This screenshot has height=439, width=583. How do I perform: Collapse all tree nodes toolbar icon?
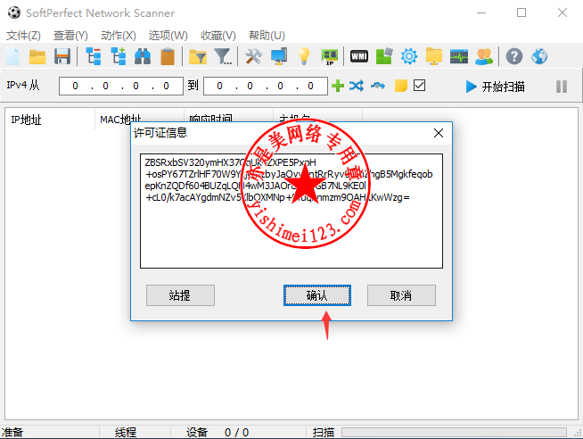(94, 56)
